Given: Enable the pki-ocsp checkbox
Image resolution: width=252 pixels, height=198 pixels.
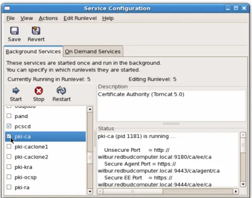Looking at the screenshot, I should point(9,177).
